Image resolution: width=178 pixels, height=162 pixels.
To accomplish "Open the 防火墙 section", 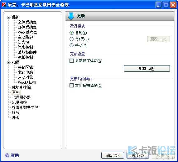I will pos(23,42).
